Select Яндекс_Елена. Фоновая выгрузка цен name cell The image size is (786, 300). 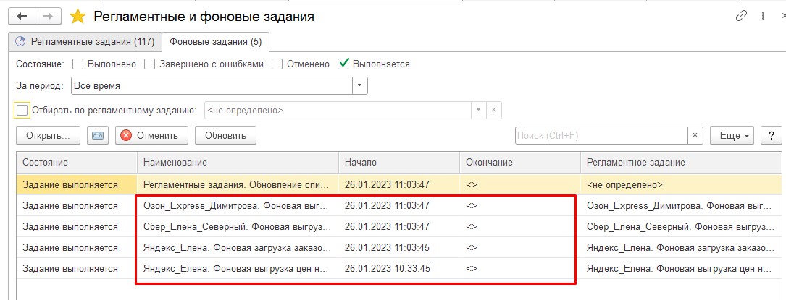(x=238, y=268)
